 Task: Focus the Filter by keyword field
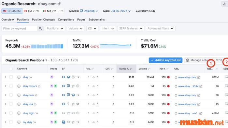click(x=20, y=28)
